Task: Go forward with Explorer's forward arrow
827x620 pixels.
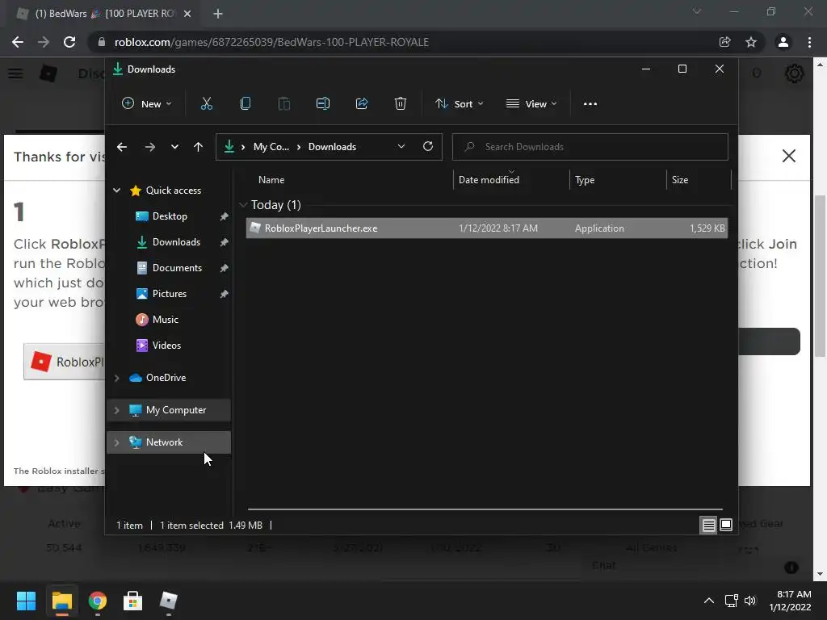Action: click(x=149, y=147)
